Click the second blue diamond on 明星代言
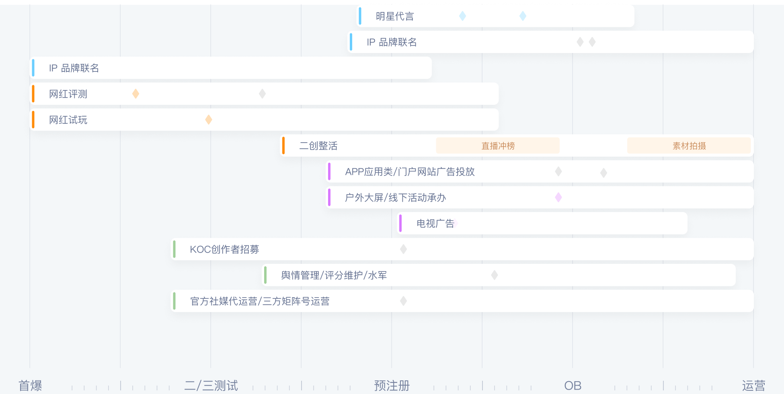Viewport: 784px width, 394px height. pyautogui.click(x=523, y=16)
